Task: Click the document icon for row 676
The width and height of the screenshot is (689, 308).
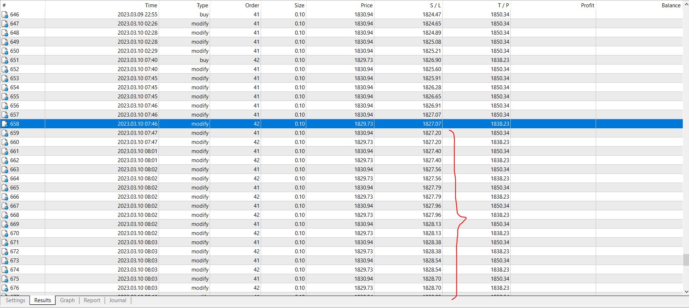Action: (5, 288)
